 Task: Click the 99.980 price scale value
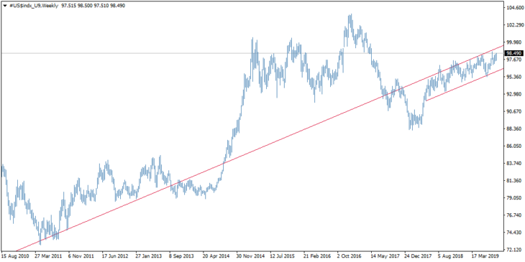[515, 42]
